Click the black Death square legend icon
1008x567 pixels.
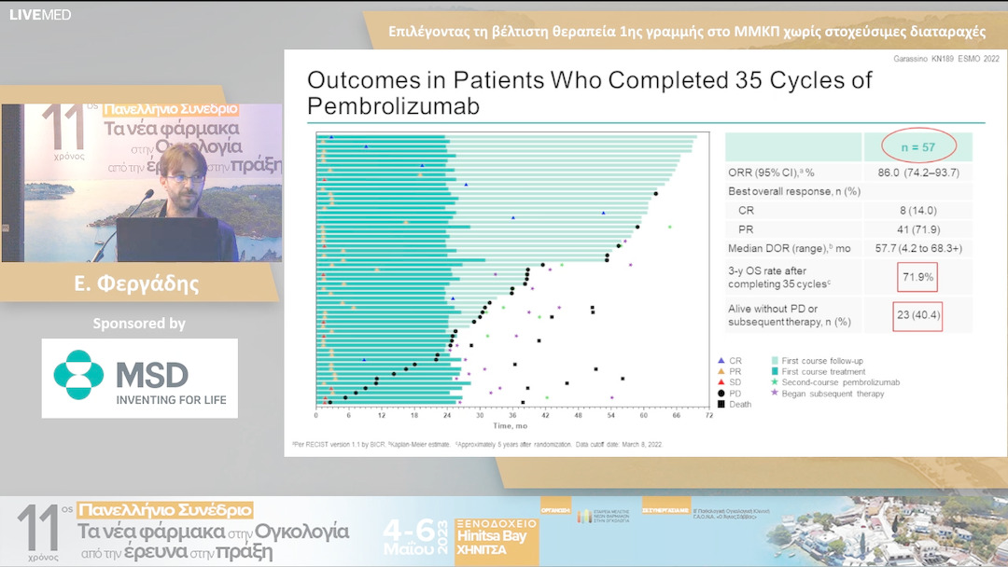point(721,405)
